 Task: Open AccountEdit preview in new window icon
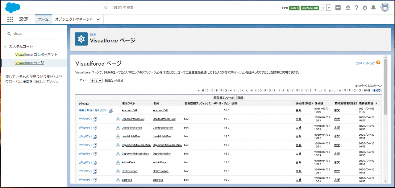[111, 110]
